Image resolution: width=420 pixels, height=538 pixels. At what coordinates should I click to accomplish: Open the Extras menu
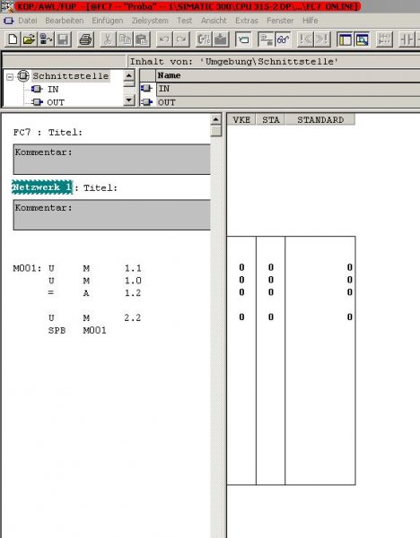coord(247,21)
